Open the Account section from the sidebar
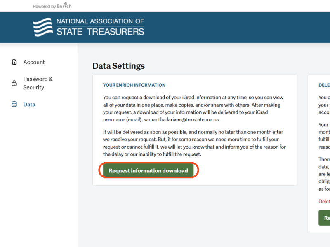Screen dimensions: 330x247 pos(34,62)
